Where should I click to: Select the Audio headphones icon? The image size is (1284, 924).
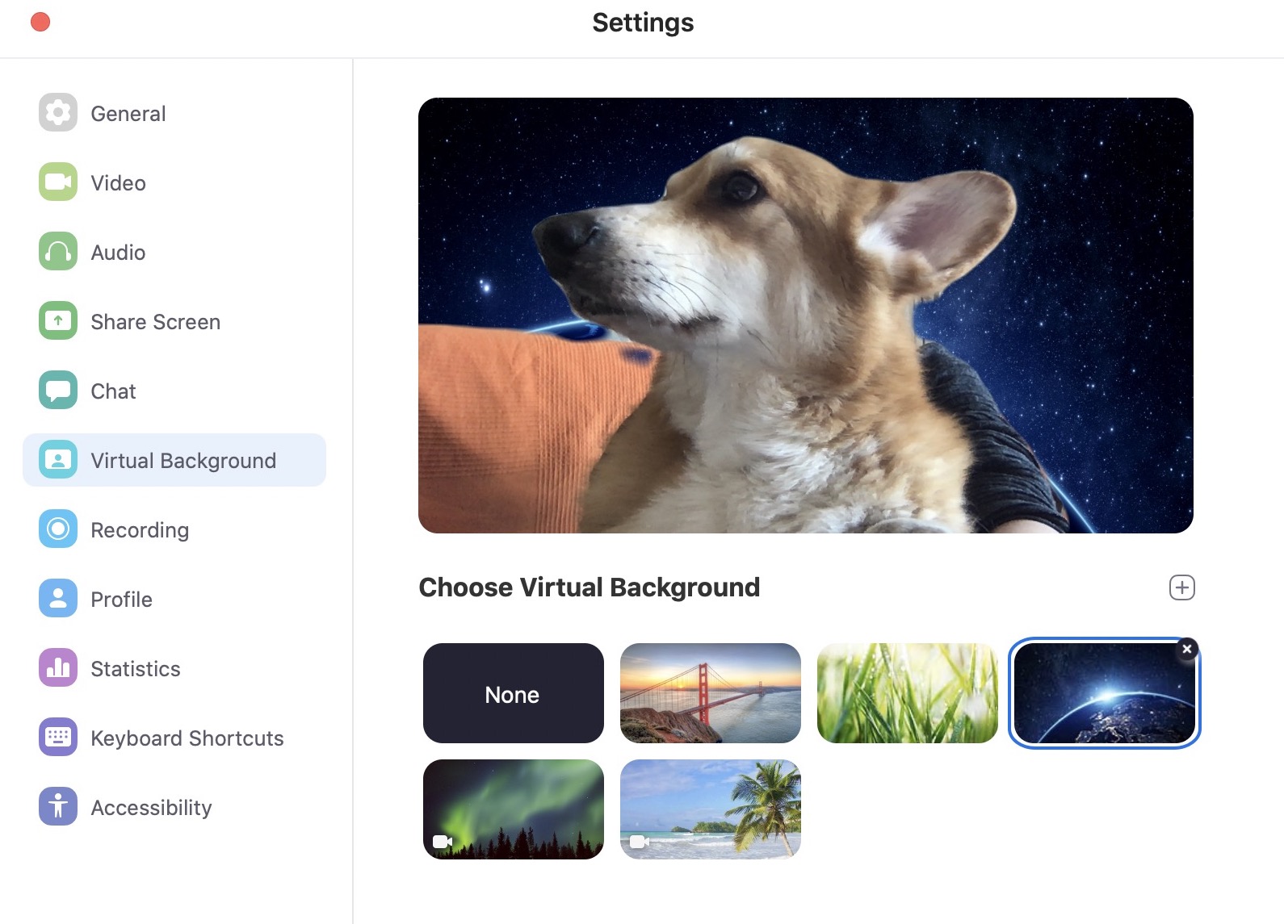(58, 252)
